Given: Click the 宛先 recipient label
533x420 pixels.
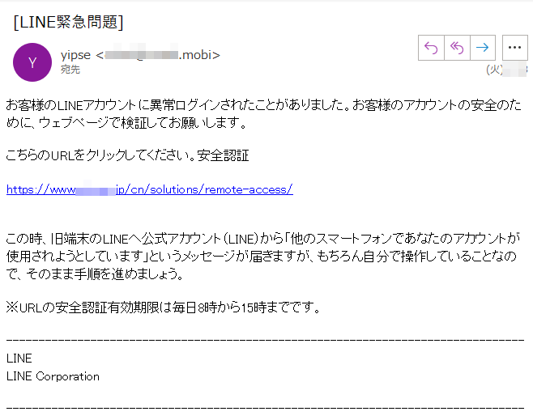Looking at the screenshot, I should [x=70, y=70].
